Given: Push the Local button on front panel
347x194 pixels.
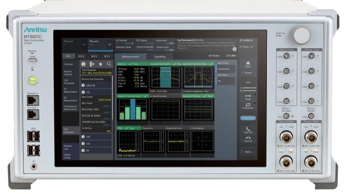Looking at the screenshot, I should (32, 60).
